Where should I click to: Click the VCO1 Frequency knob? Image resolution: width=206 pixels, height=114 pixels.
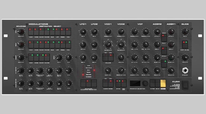click(x=108, y=32)
